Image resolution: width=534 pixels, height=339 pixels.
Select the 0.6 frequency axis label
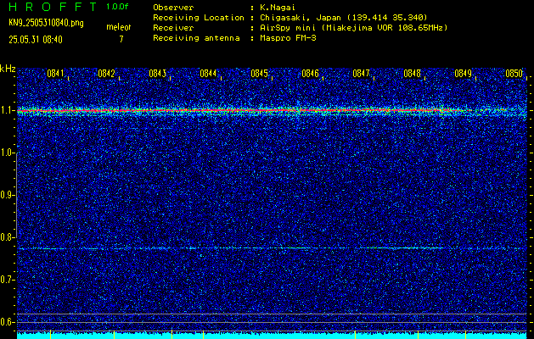7,322
